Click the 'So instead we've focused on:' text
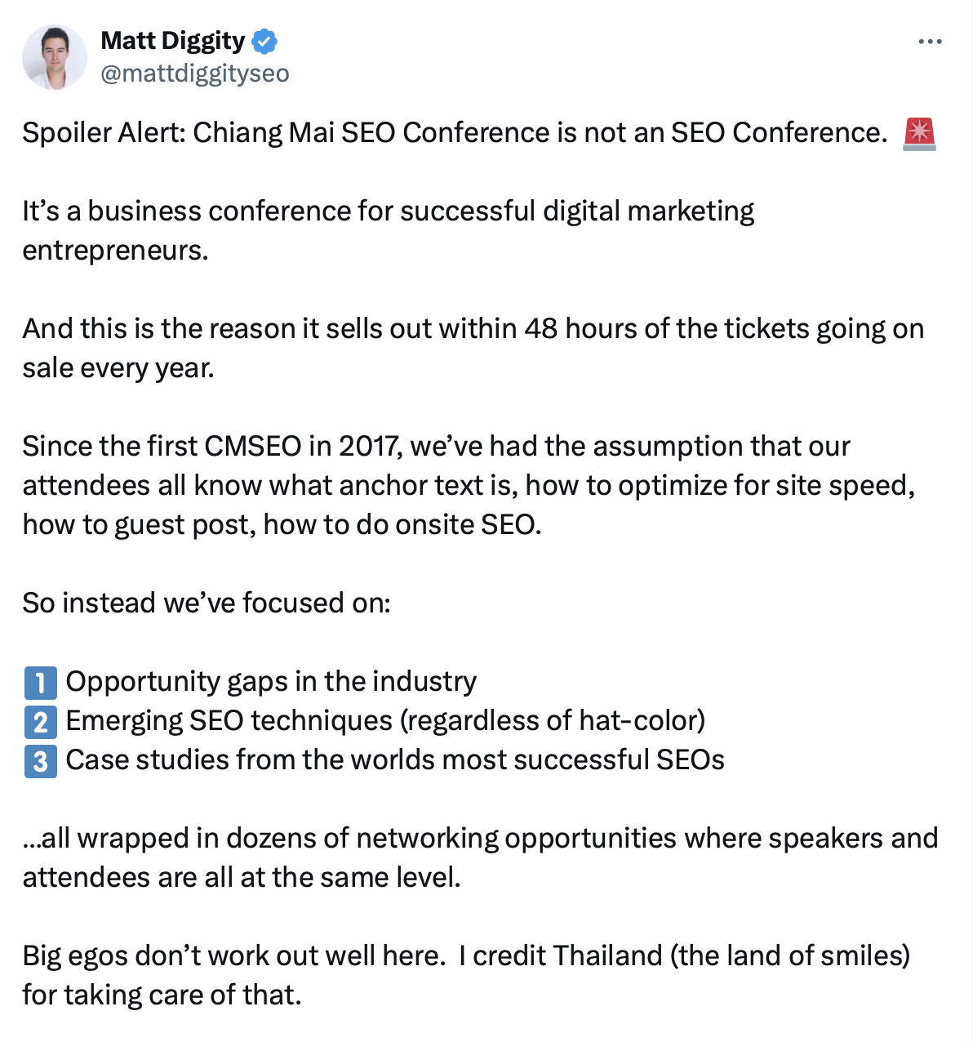This screenshot has height=1042, width=973. click(x=207, y=603)
